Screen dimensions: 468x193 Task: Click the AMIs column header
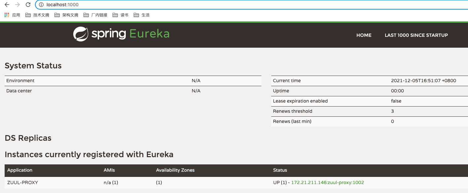109,170
